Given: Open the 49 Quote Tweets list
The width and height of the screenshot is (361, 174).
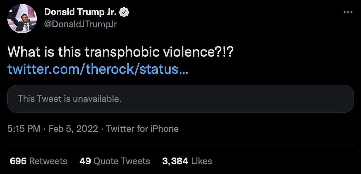Looking at the screenshot, I should pyautogui.click(x=115, y=161).
